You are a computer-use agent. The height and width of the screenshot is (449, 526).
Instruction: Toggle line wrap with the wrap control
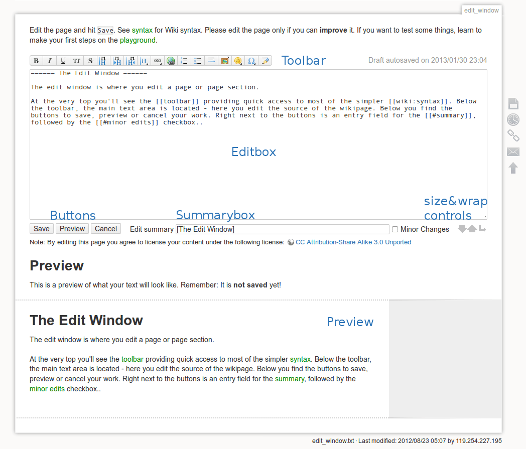(482, 229)
